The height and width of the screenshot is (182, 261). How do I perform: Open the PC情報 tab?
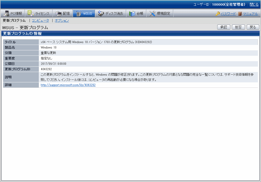[13, 13]
